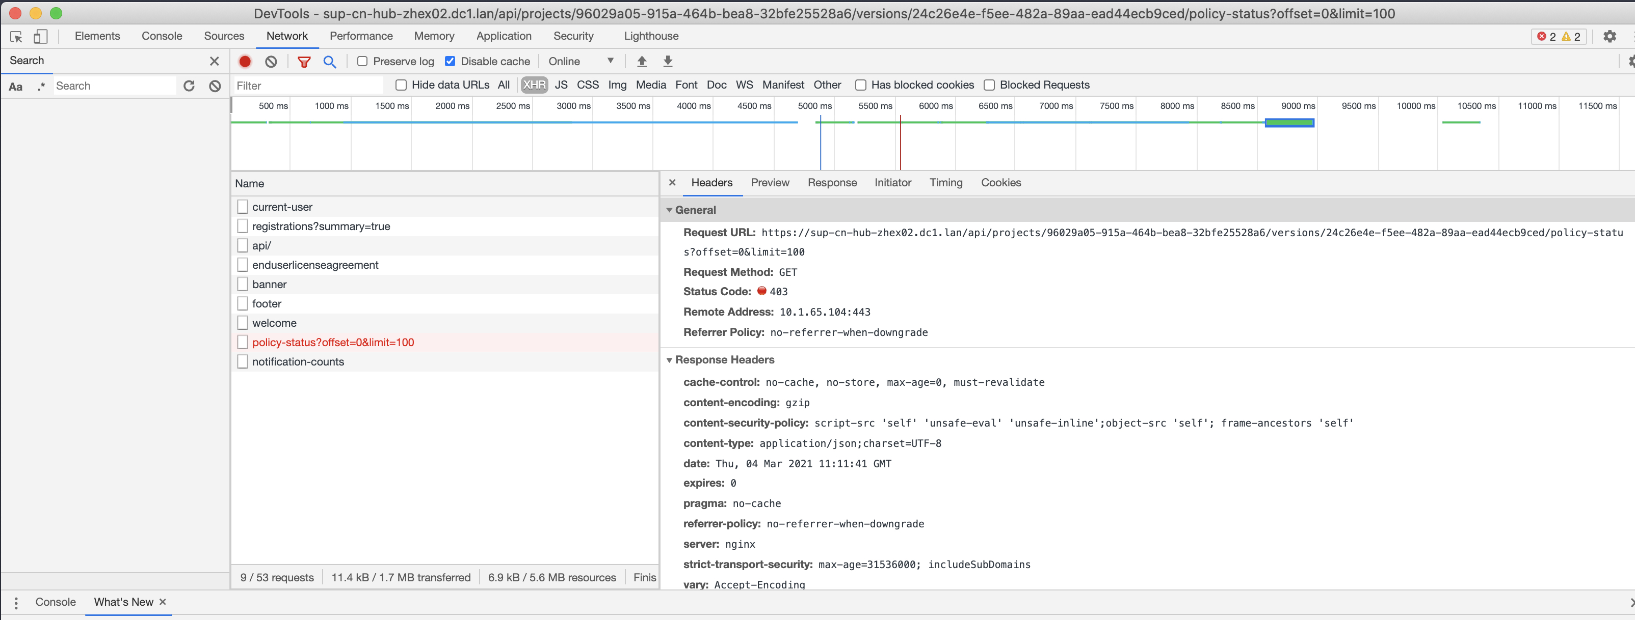
Task: Switch to the Console panel tab
Action: pos(162,36)
